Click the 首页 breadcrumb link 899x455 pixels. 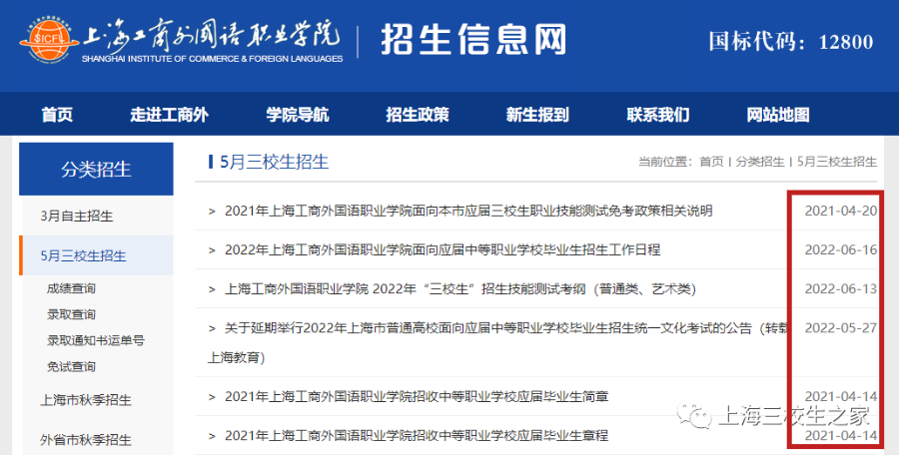pos(711,162)
